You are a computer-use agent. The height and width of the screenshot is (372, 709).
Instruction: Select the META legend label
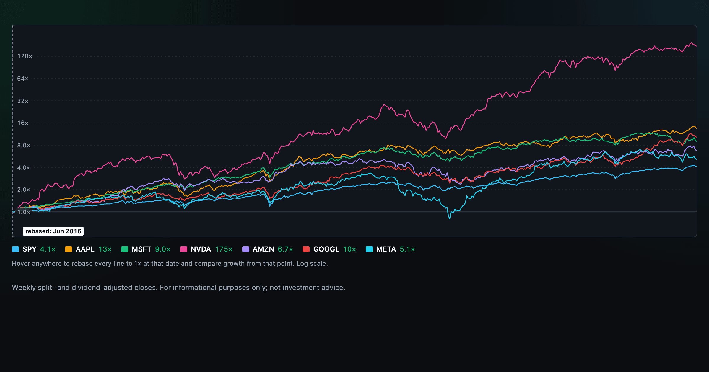(x=386, y=249)
